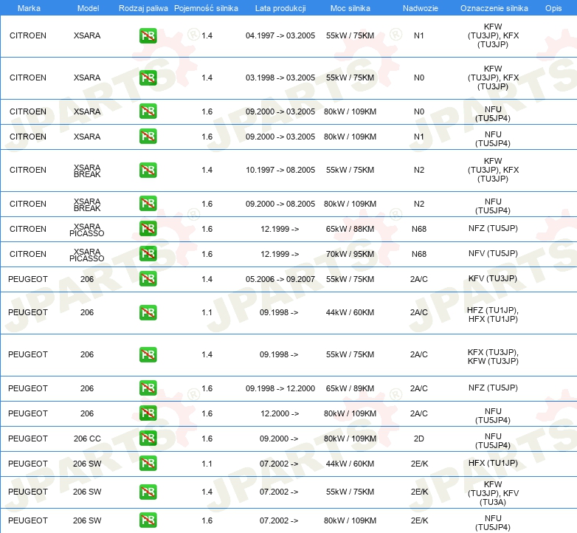Click the Pojemność silnika header
577x533 pixels.
coord(206,8)
